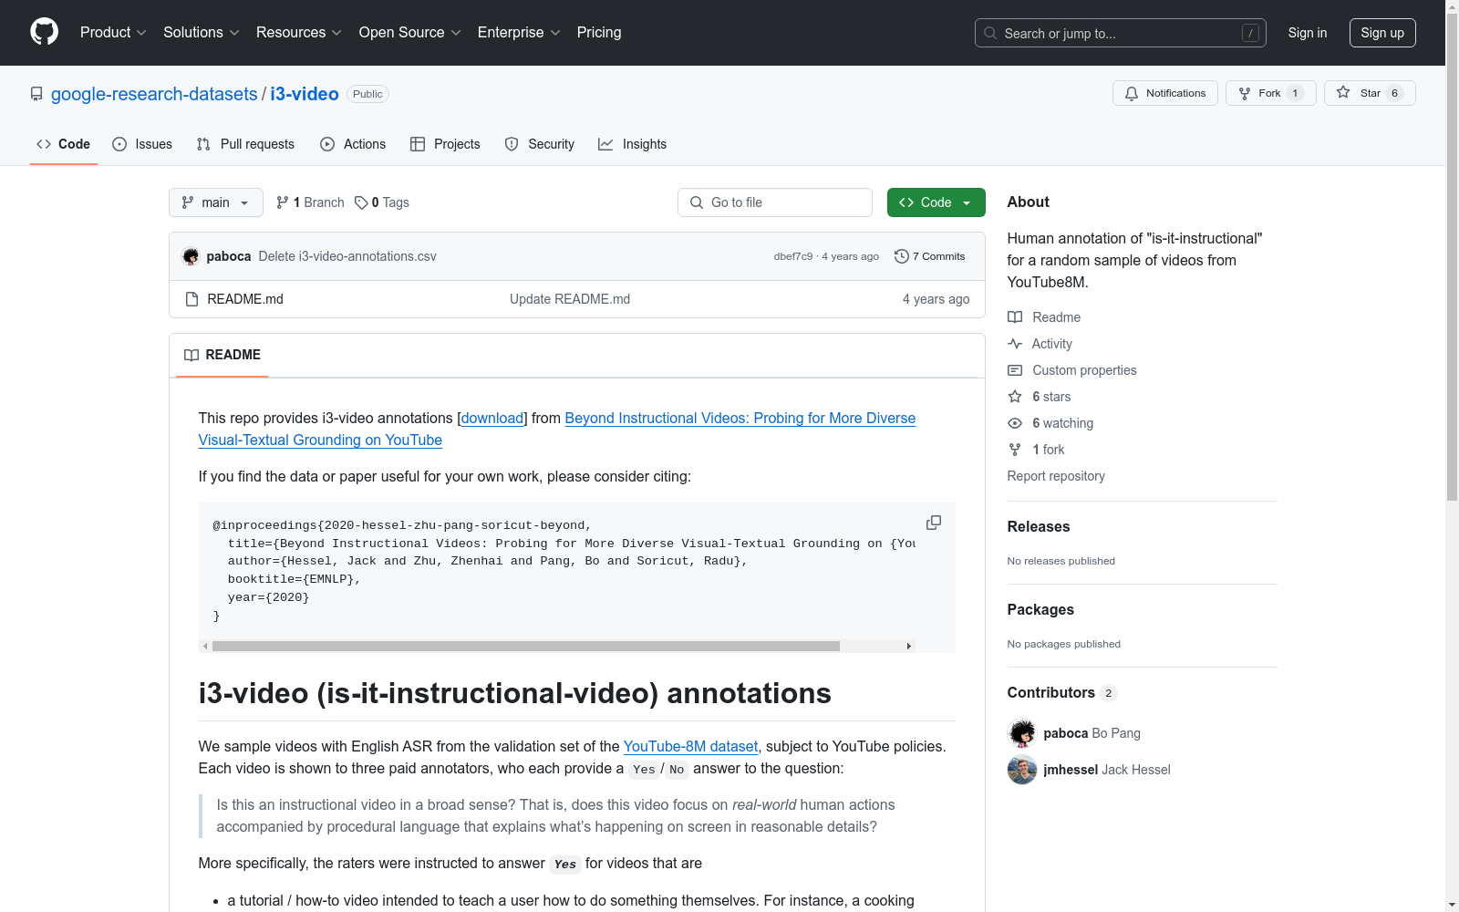Switch to the Pull requests tab

[x=245, y=144]
